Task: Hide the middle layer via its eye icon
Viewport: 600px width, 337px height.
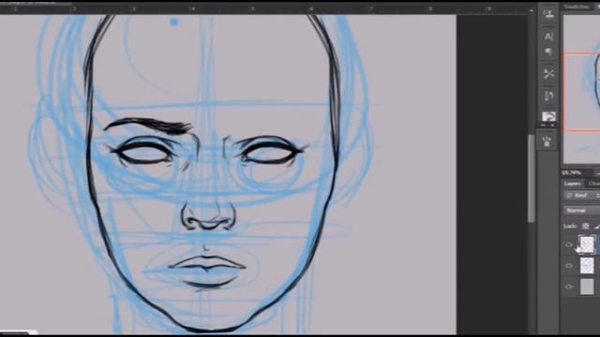Action: tap(569, 266)
